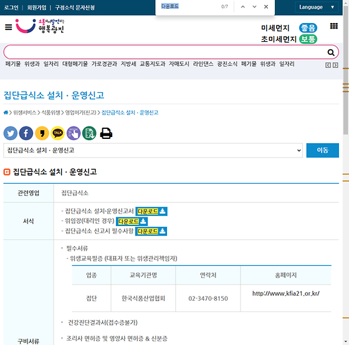Click the search magnifier icon
The width and height of the screenshot is (349, 345).
click(x=331, y=52)
